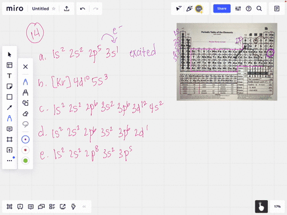This screenshot has height=215, width=287.
Task: Search the board with magnifier icon
Action: pos(259,8)
